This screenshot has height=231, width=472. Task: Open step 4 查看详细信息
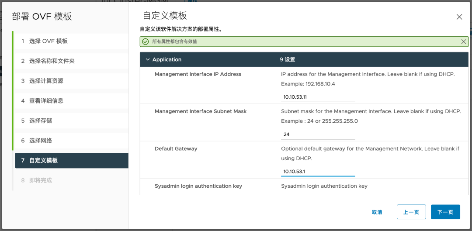point(46,101)
